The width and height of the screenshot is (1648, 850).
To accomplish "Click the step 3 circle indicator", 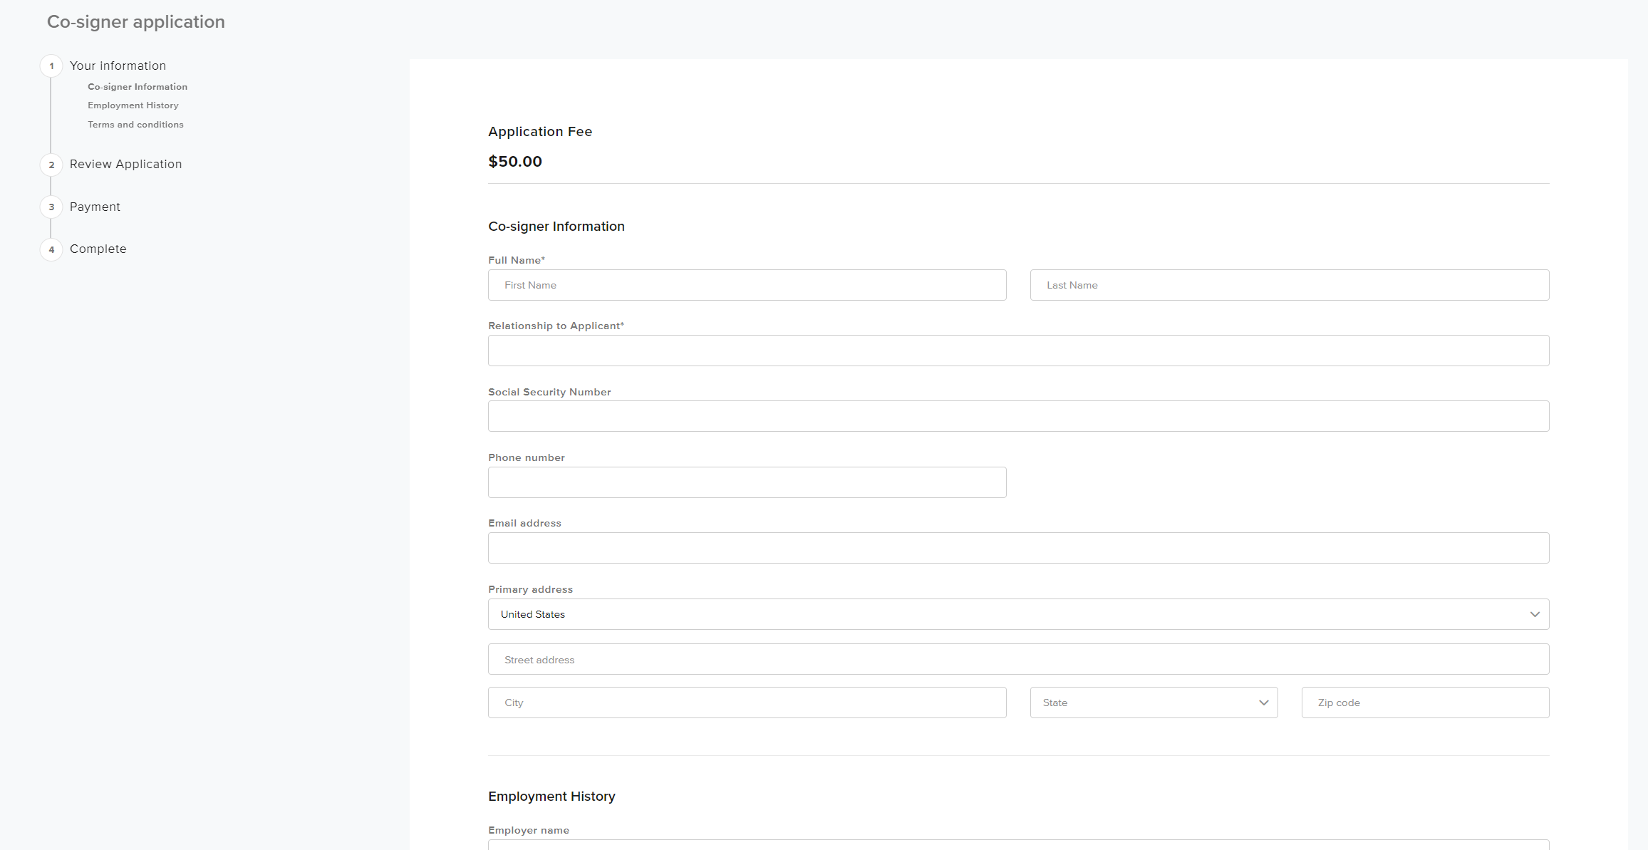I will (x=51, y=207).
